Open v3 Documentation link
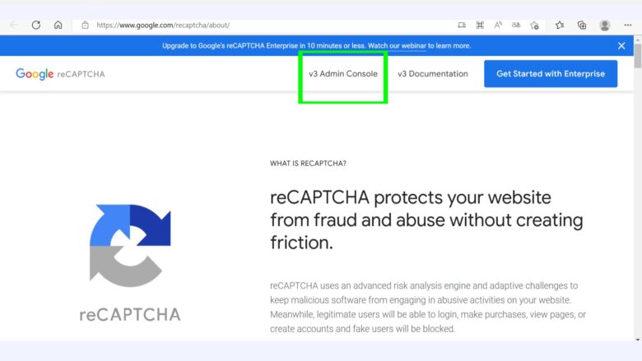The height and width of the screenshot is (361, 642). [433, 74]
